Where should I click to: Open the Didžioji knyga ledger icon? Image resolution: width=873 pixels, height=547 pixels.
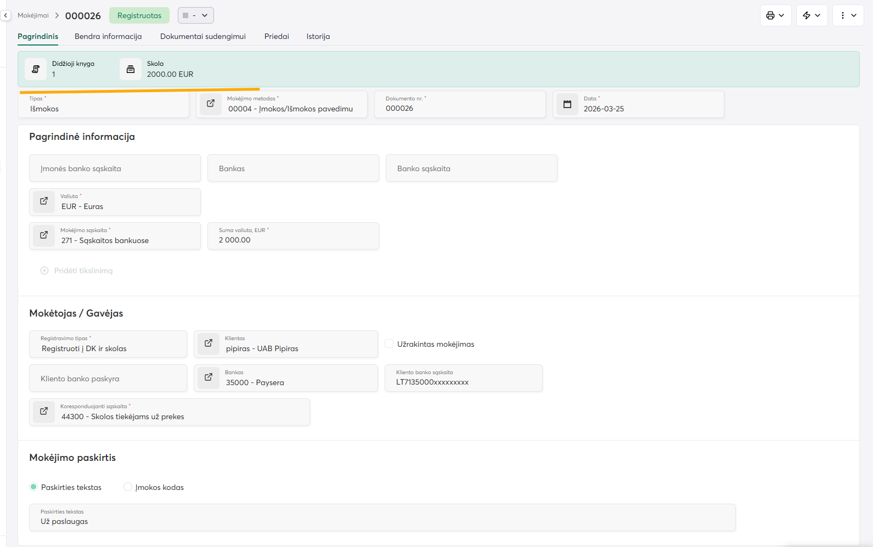[x=36, y=69]
